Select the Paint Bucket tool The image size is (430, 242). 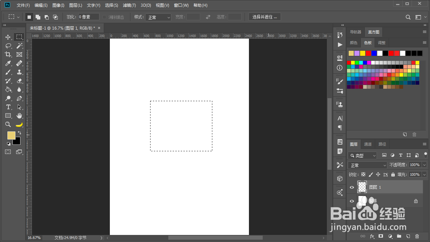pyautogui.click(x=8, y=89)
